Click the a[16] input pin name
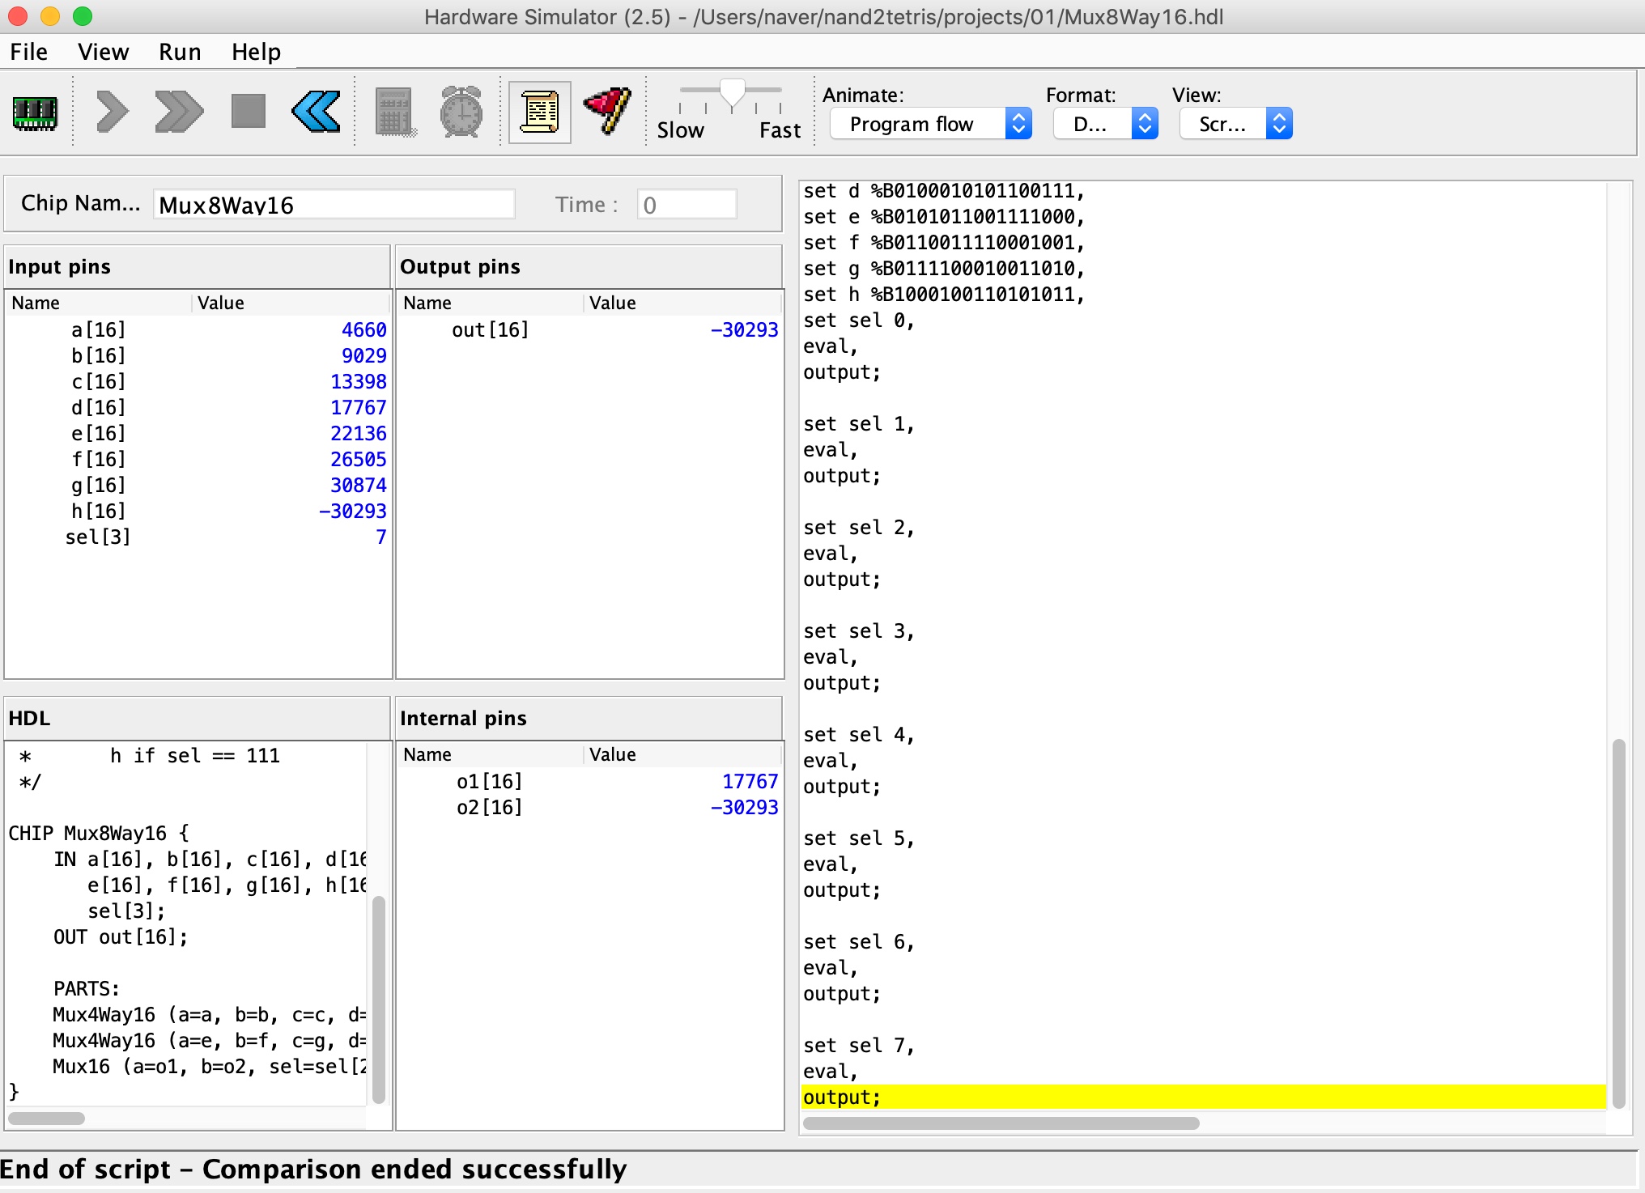This screenshot has height=1193, width=1645. click(x=98, y=330)
